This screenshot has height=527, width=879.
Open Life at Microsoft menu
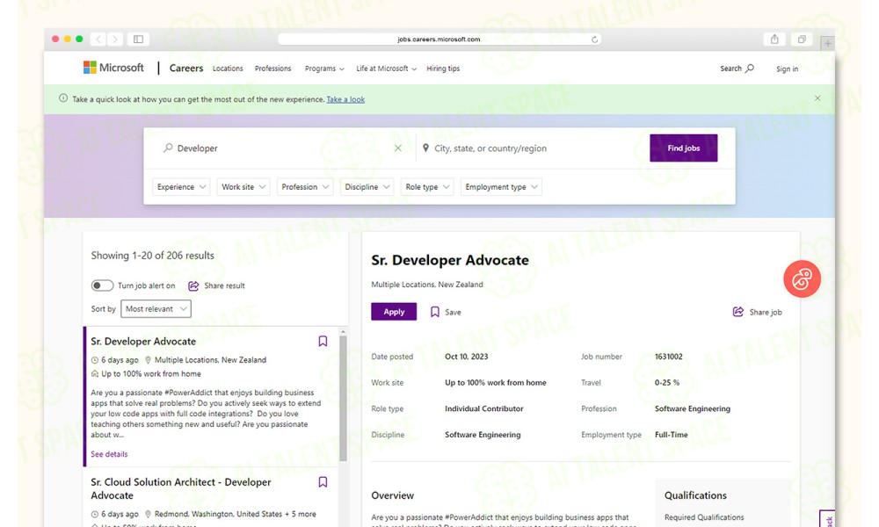[386, 69]
